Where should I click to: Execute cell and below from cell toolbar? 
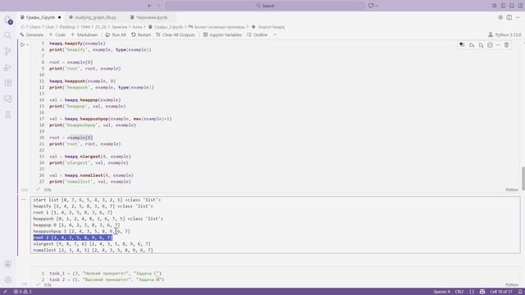[481, 45]
